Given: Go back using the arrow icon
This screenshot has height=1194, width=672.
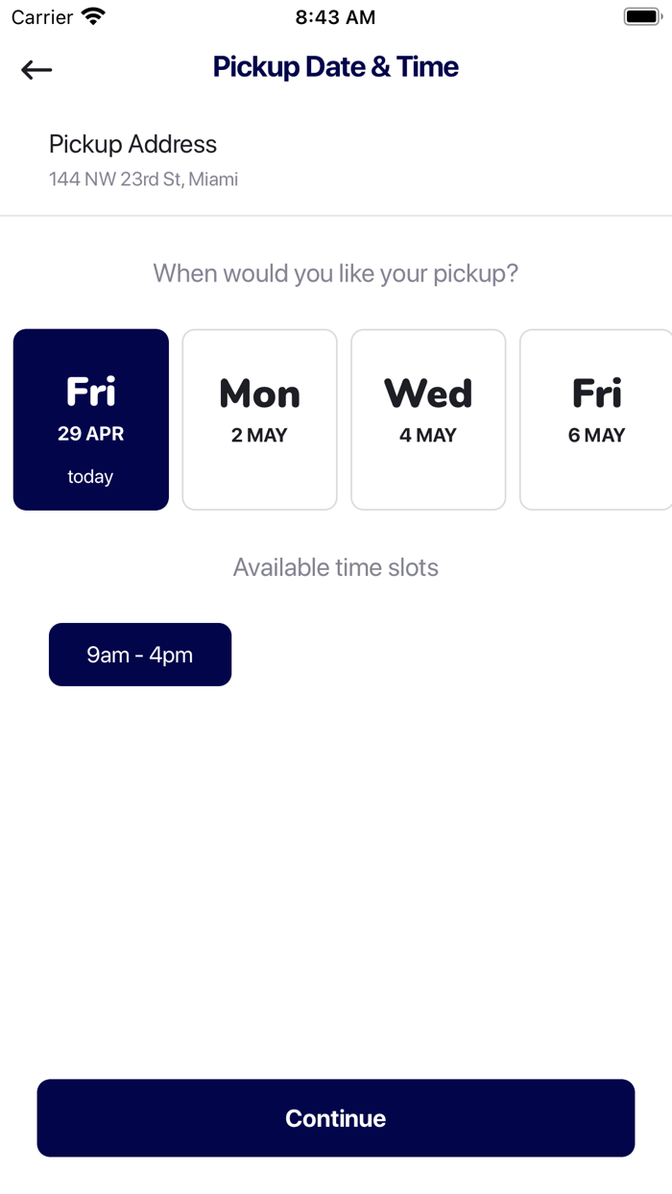Looking at the screenshot, I should [36, 69].
